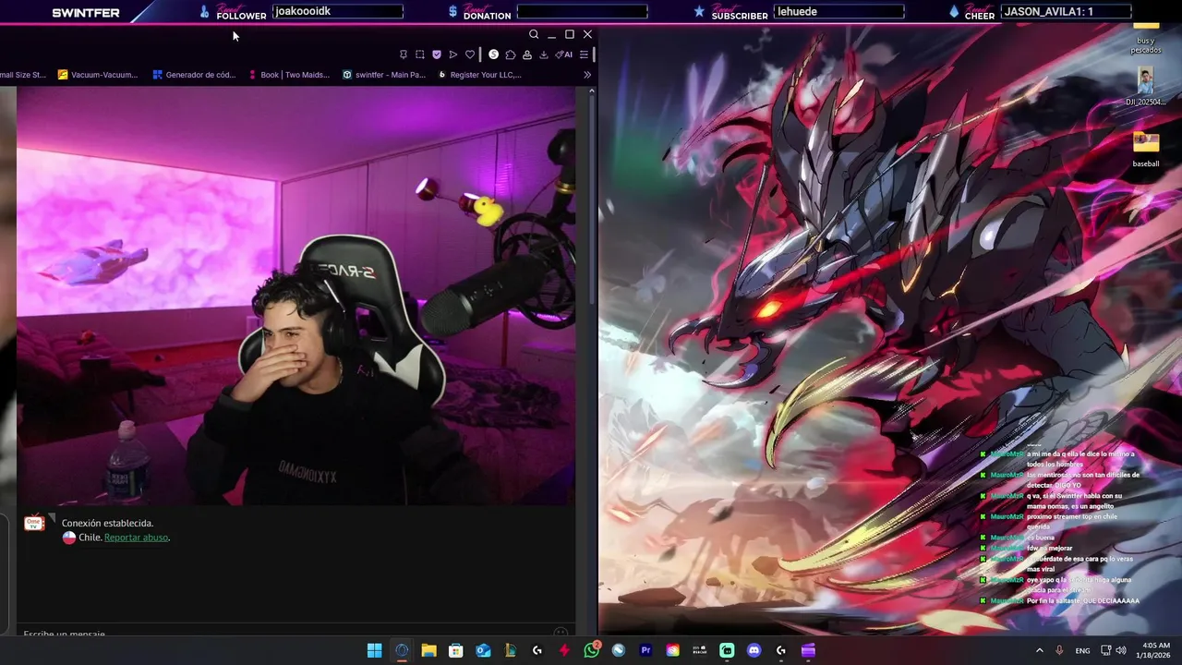Open Premiere Pro from the taskbar
This screenshot has height=665, width=1182.
pyautogui.click(x=645, y=650)
